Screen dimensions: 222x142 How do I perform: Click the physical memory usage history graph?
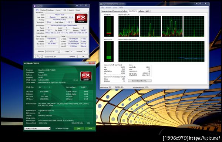click(x=161, y=51)
